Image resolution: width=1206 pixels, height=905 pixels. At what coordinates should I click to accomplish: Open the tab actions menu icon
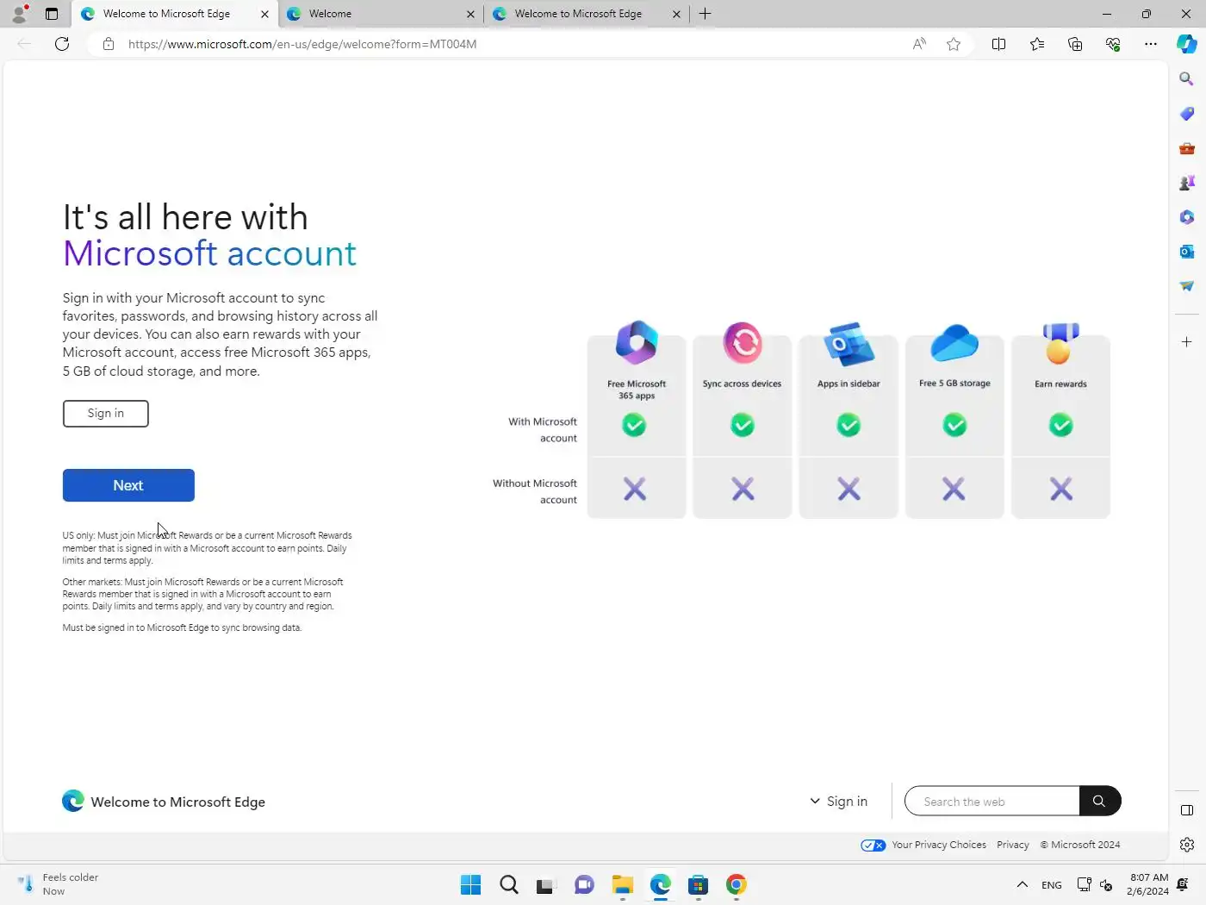pyautogui.click(x=52, y=14)
